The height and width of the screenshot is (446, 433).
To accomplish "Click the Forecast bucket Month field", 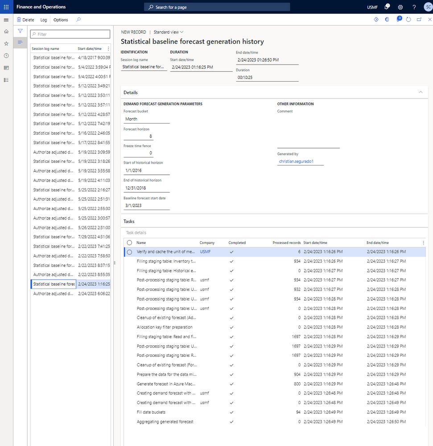I will coord(146,119).
